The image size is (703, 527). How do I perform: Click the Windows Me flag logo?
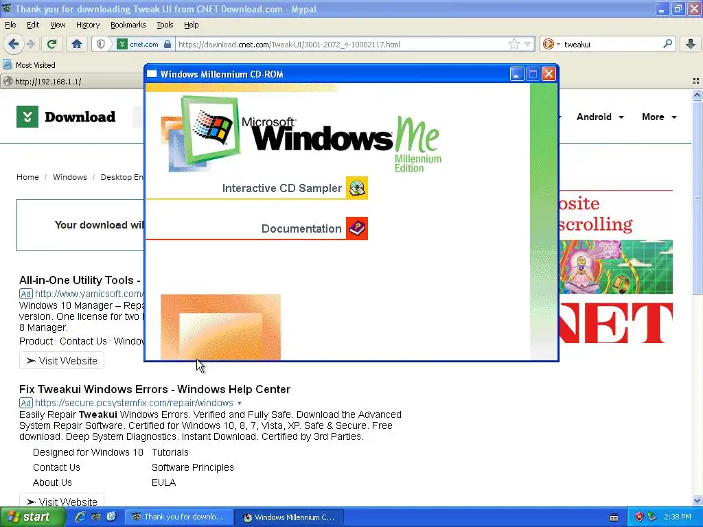pos(211,130)
